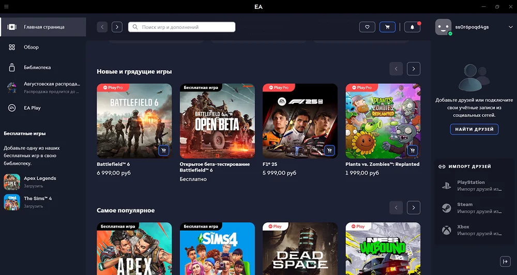Image resolution: width=517 pixels, height=275 pixels.
Task: Go to Главная страница in sidebar
Action: coord(43,27)
